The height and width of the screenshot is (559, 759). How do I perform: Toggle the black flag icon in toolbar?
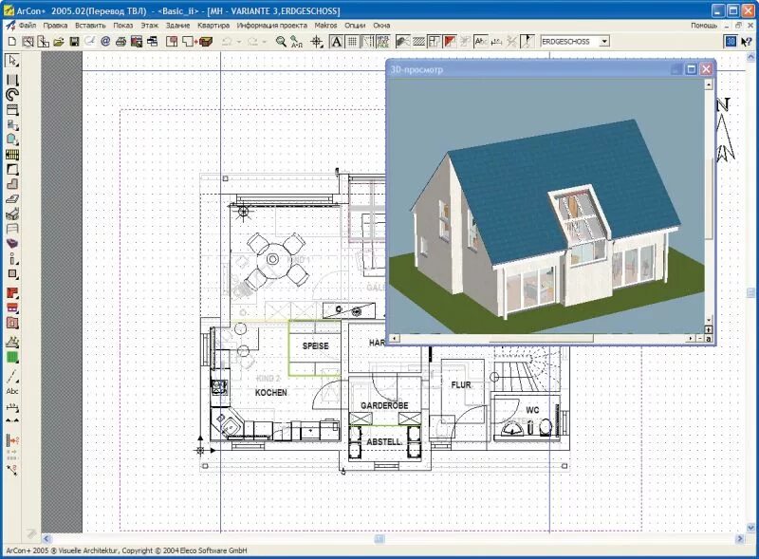click(528, 42)
